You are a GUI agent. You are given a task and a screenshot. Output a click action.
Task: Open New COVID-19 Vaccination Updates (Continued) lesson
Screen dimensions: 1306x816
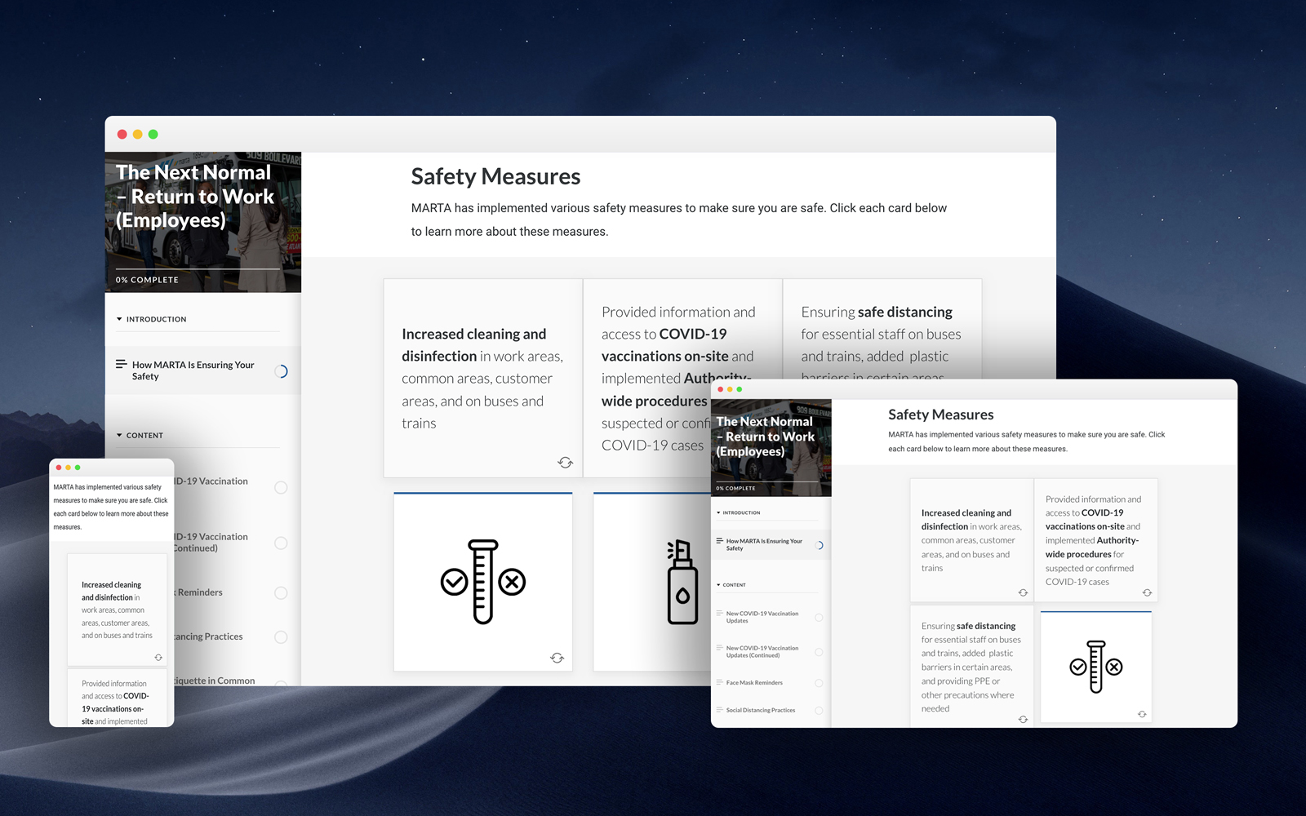[762, 651]
